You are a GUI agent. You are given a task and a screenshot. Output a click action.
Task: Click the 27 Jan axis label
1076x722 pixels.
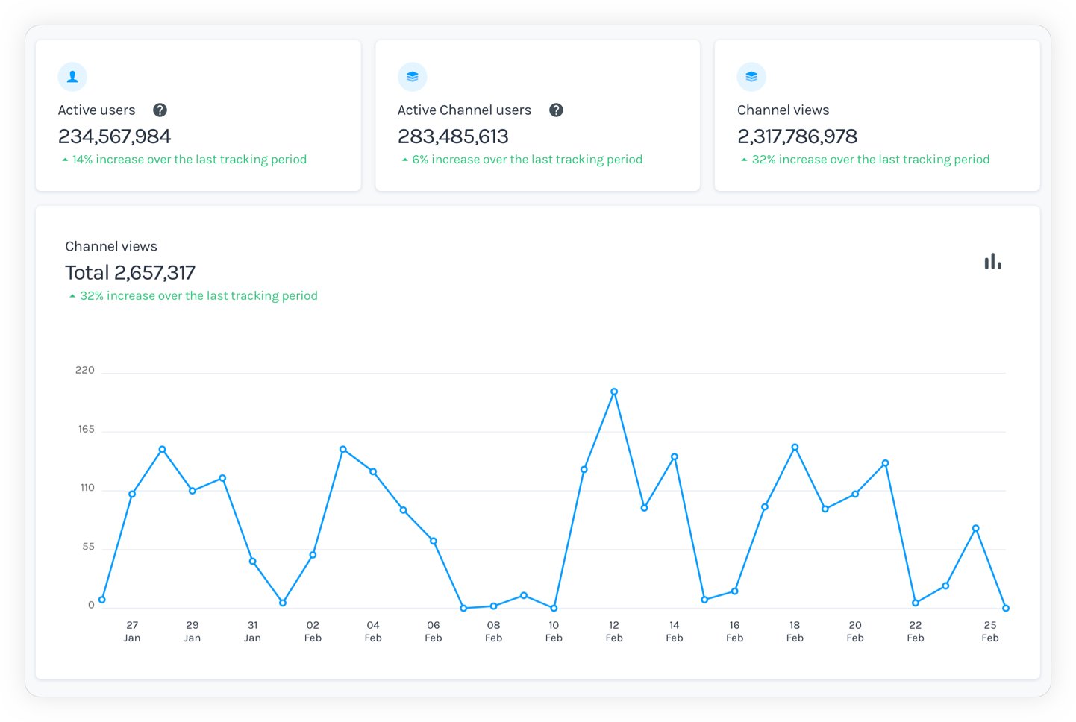tap(132, 631)
